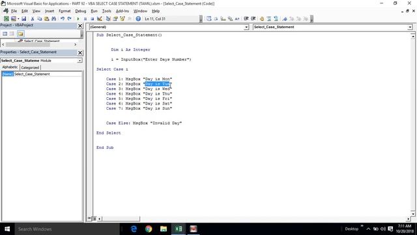Click the (Name) property value field
The width and height of the screenshot is (417, 235).
(48, 74)
